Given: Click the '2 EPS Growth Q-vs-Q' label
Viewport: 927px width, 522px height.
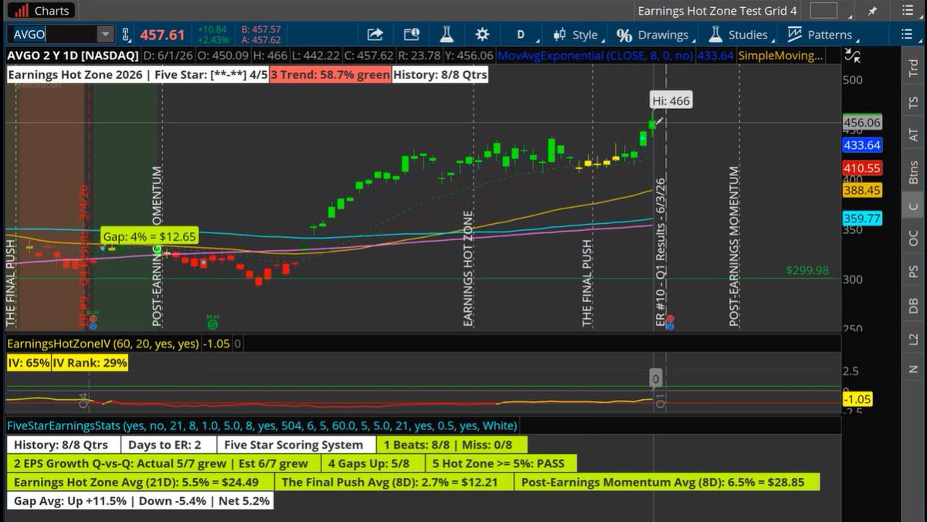Looking at the screenshot, I should (162, 463).
